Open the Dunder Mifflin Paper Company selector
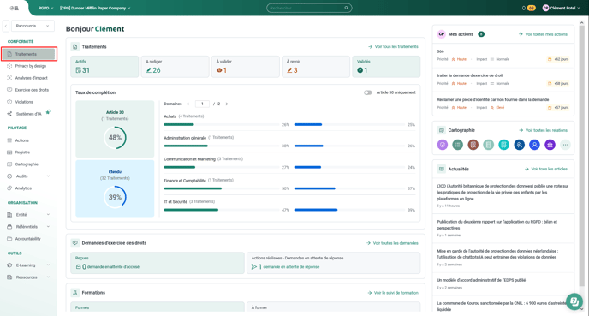The image size is (589, 316). (95, 8)
